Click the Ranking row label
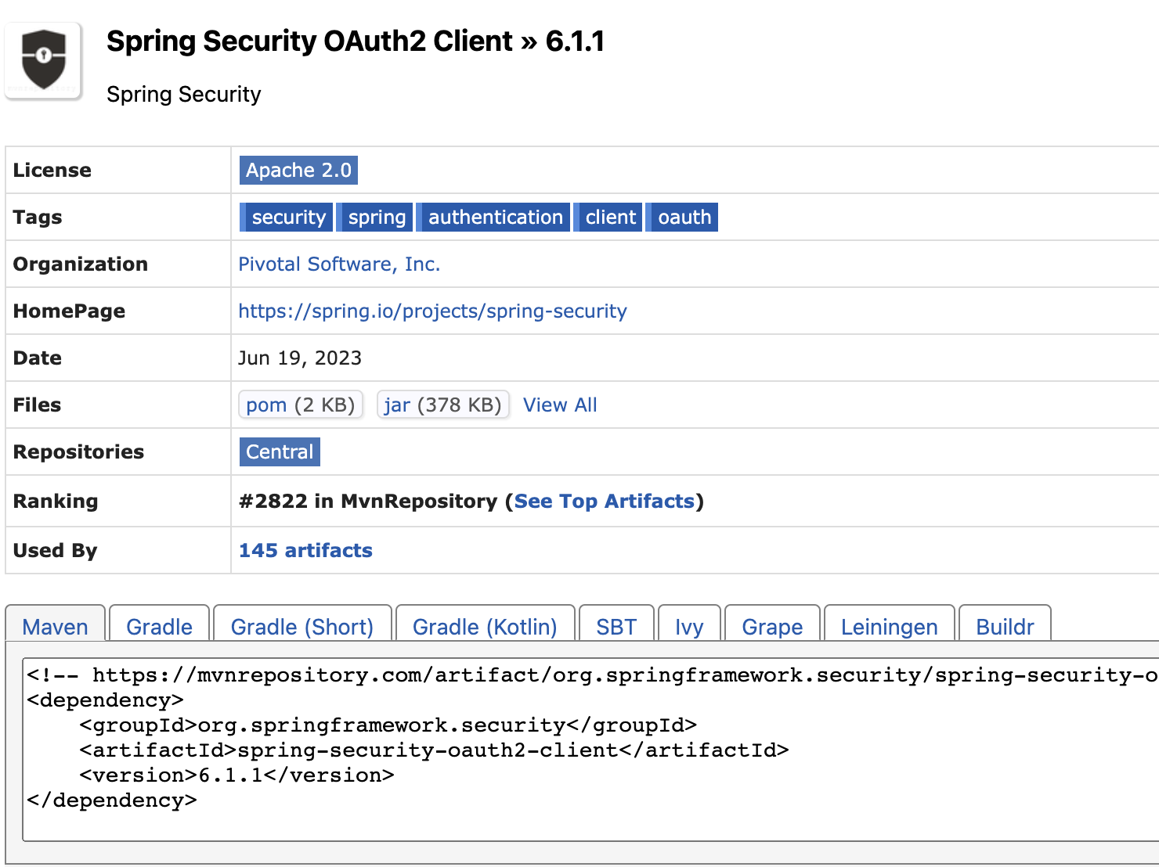Image resolution: width=1159 pixels, height=867 pixels. 56,501
